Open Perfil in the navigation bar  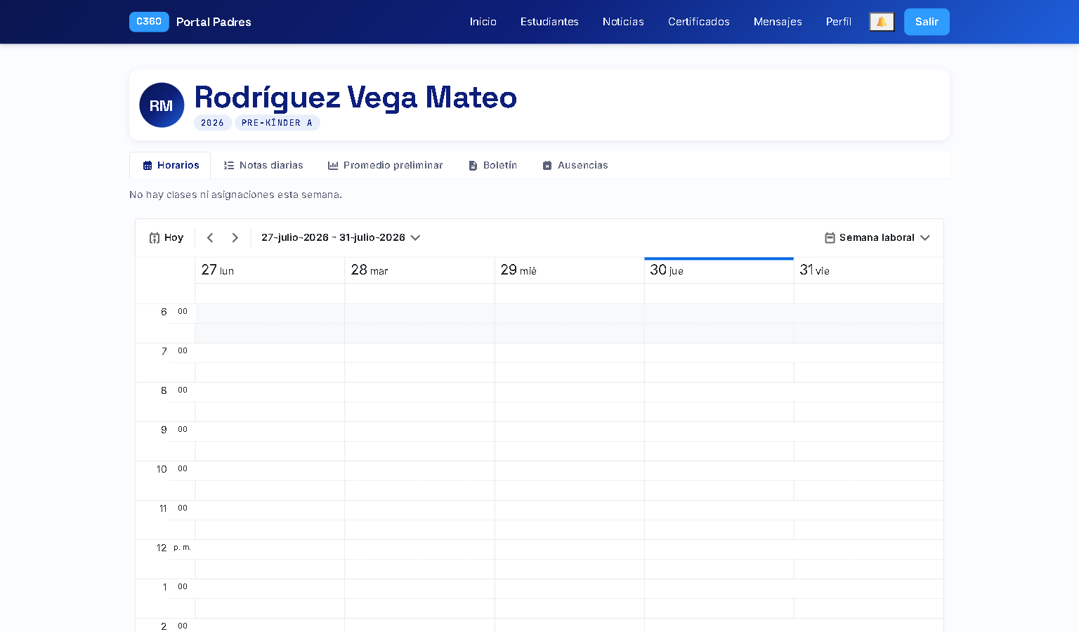point(839,22)
